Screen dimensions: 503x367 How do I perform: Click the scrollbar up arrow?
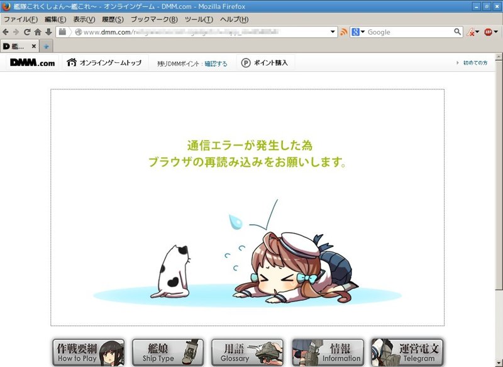tap(499, 57)
